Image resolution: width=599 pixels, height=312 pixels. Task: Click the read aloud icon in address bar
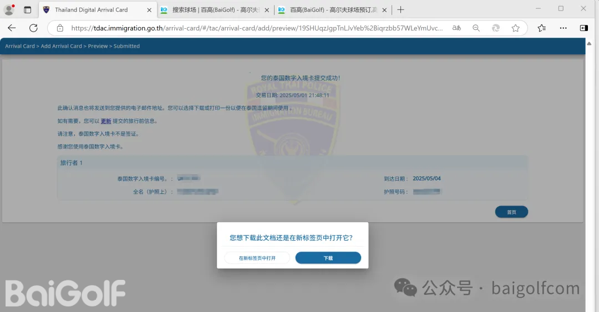point(456,28)
